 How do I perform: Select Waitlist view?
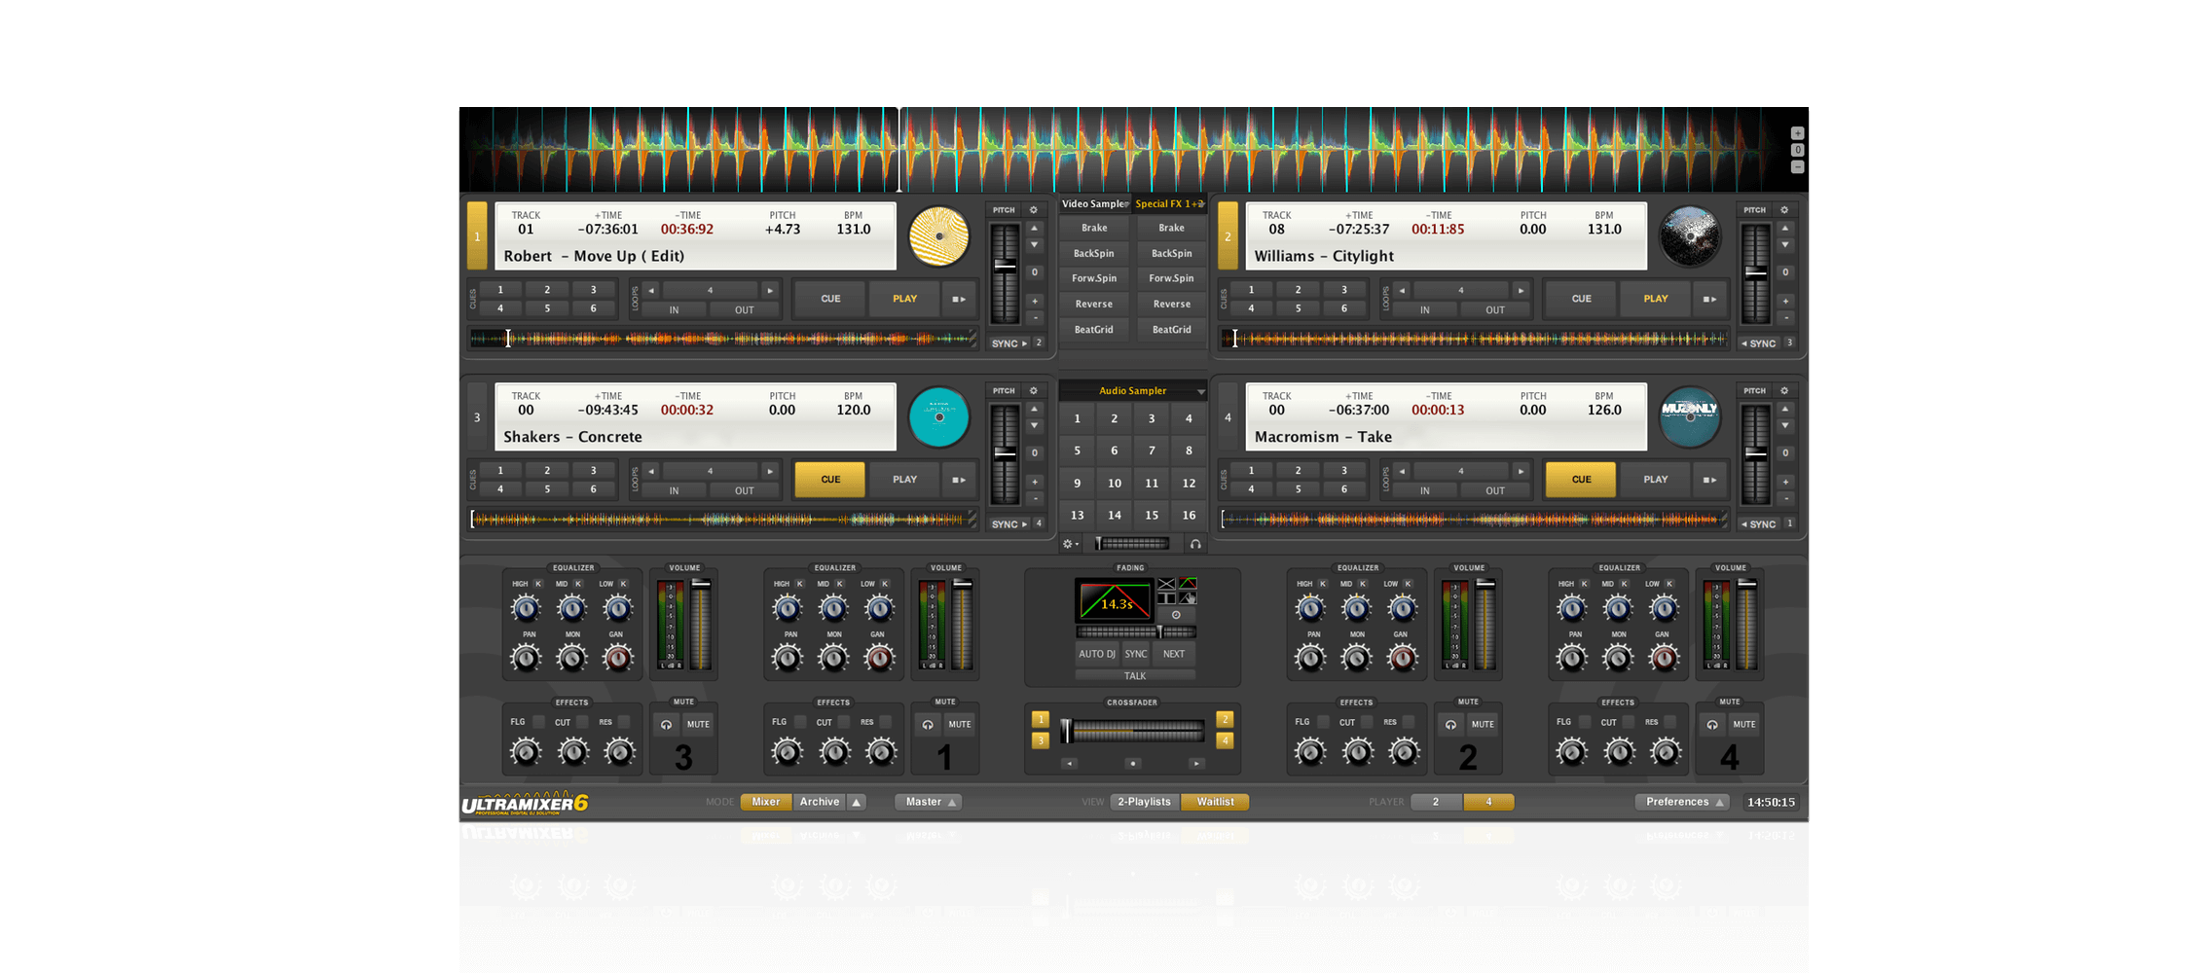click(x=1215, y=803)
